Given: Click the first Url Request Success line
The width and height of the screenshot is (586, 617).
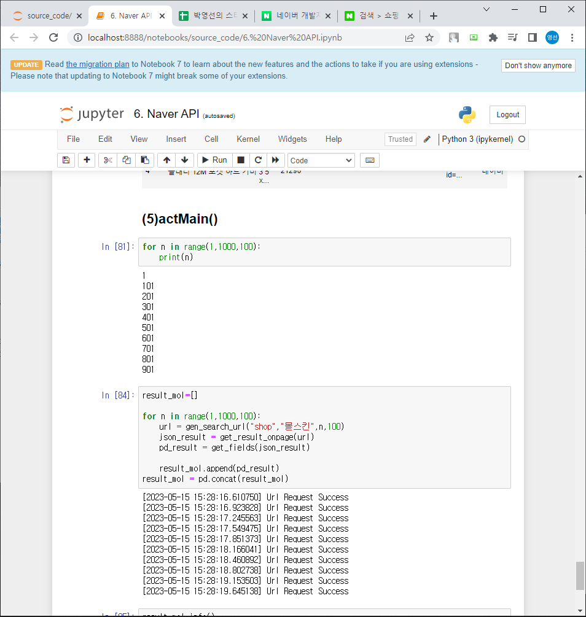Looking at the screenshot, I should click(x=245, y=497).
